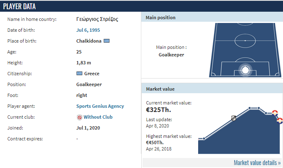Click the Chalkidona place of birth text
The height and width of the screenshot is (168, 283).
coord(89,41)
